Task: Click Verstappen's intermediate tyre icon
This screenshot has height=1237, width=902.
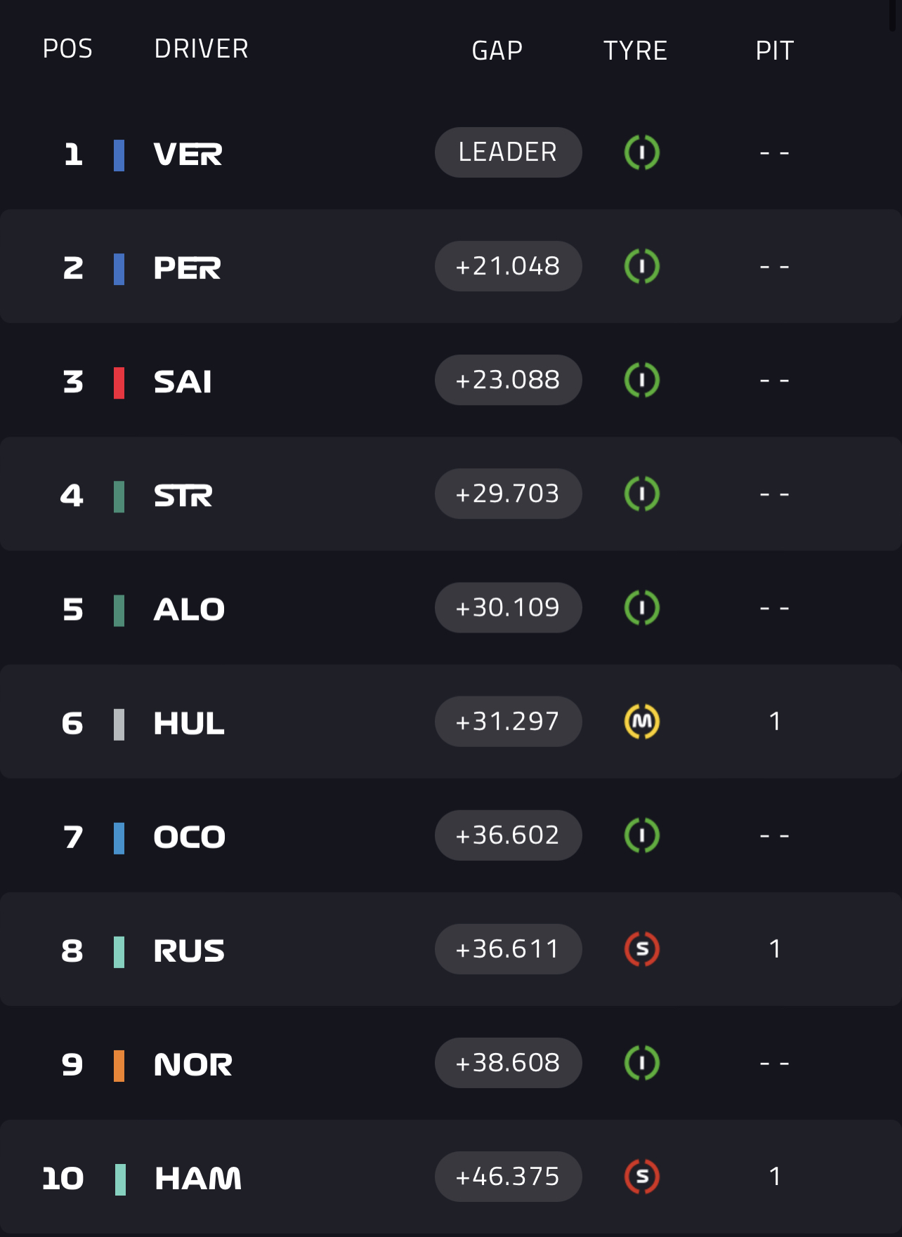Action: click(x=641, y=153)
